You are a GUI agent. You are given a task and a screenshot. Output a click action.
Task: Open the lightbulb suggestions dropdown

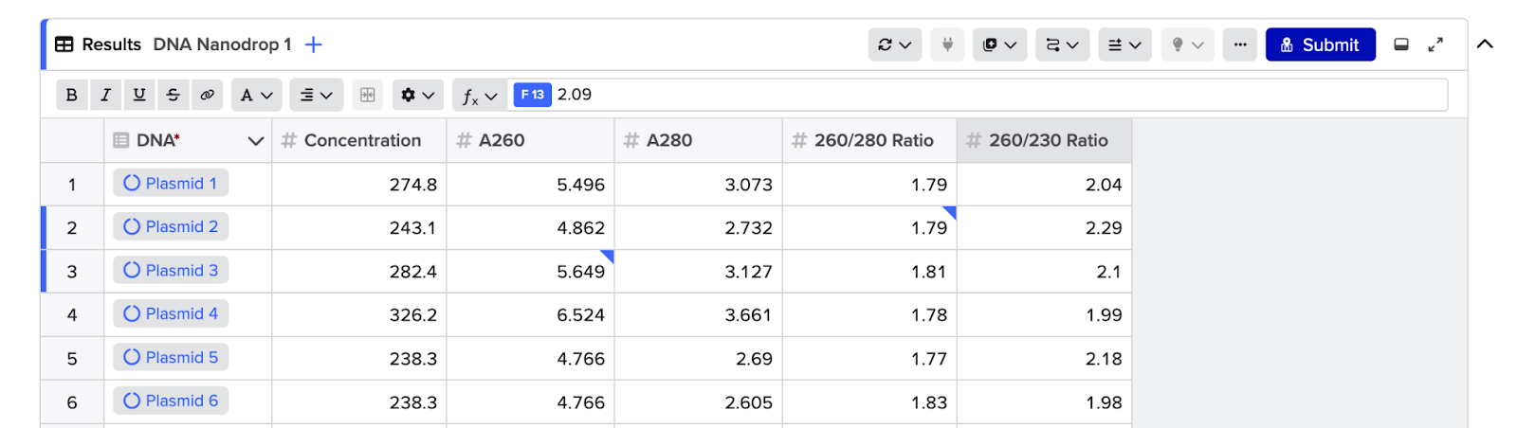(x=1188, y=45)
